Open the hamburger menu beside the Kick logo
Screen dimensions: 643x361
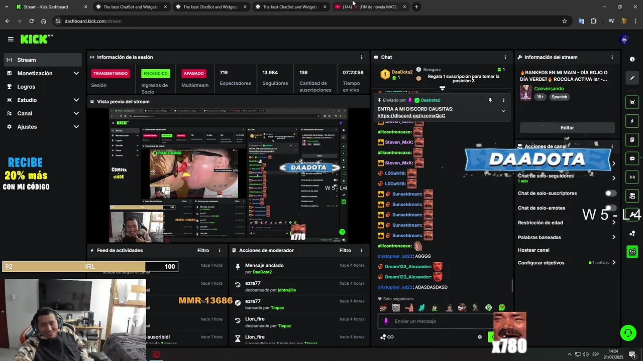click(11, 39)
